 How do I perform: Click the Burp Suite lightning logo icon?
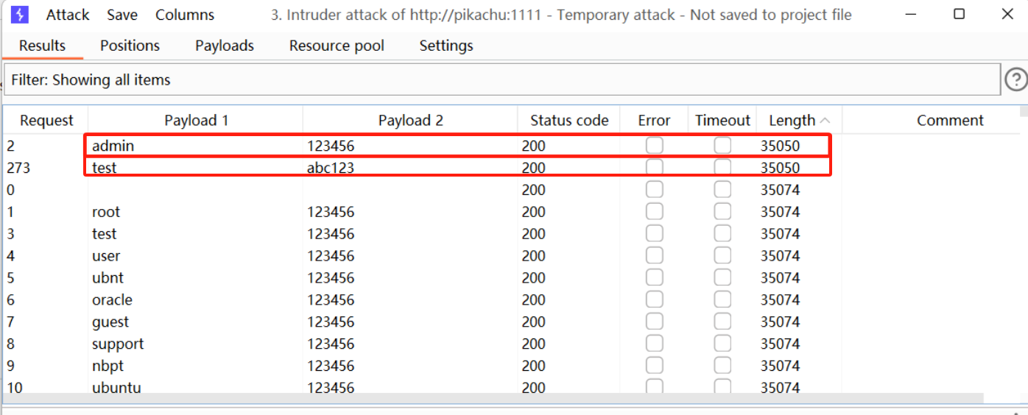[x=20, y=15]
